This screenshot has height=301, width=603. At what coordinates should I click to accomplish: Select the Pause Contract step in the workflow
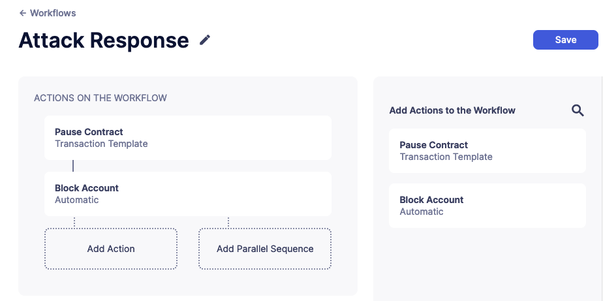tap(188, 138)
